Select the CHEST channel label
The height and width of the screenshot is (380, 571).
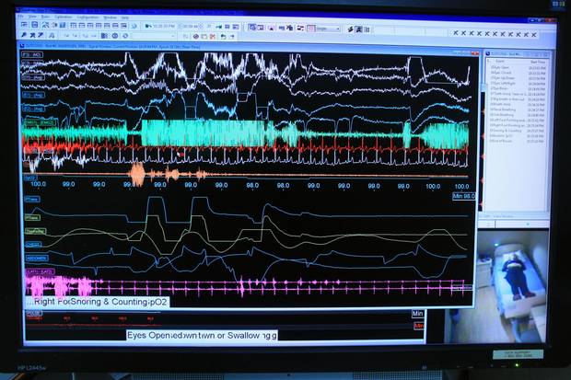point(33,245)
